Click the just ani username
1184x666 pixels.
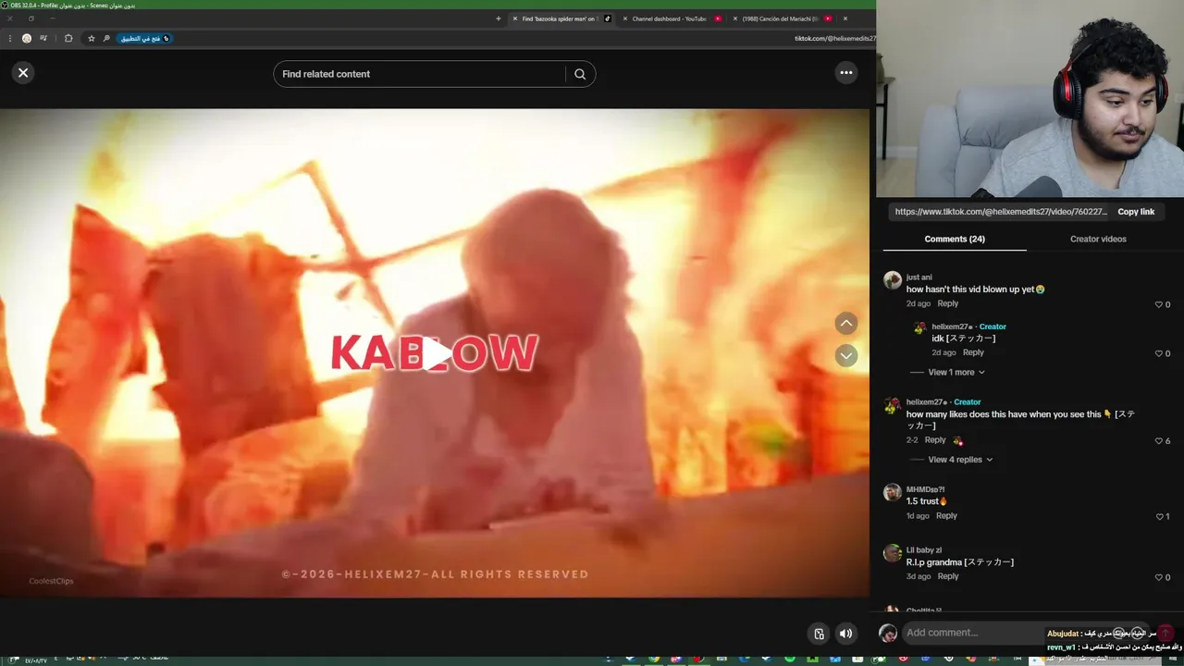tap(919, 277)
